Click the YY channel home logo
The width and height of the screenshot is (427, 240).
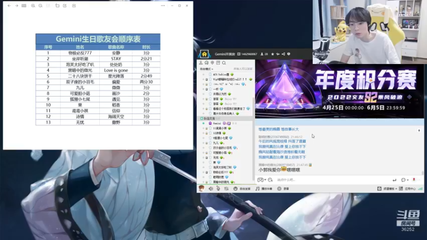point(204,54)
